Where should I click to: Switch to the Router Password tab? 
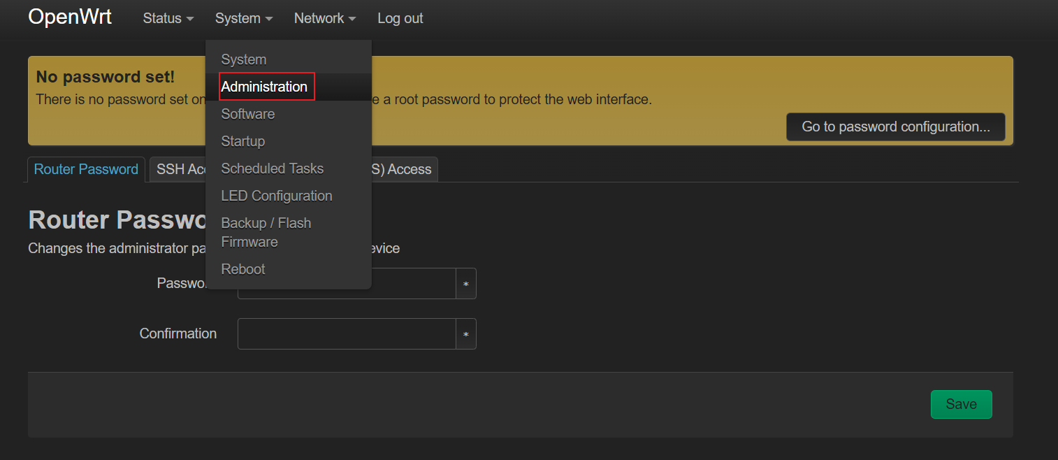coord(86,170)
